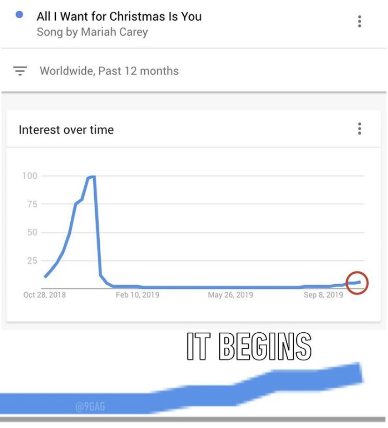Screen dimensions: 388x428
Task: Click the red circled end of the trend line
Action: click(357, 283)
